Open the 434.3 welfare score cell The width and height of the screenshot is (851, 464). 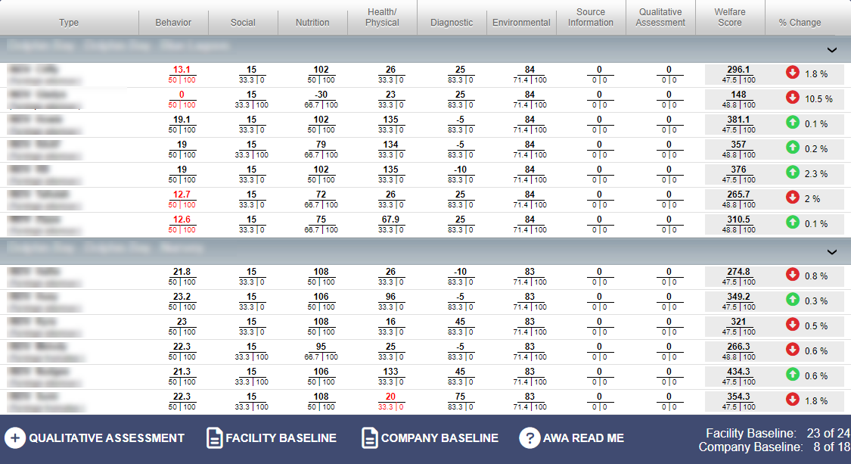(x=738, y=372)
